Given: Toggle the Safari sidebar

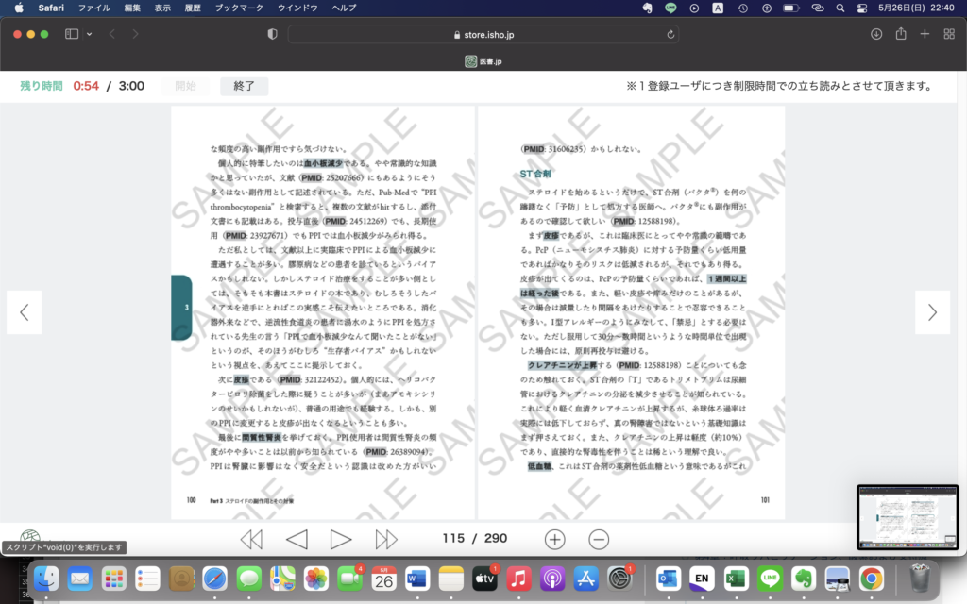Looking at the screenshot, I should [72, 34].
